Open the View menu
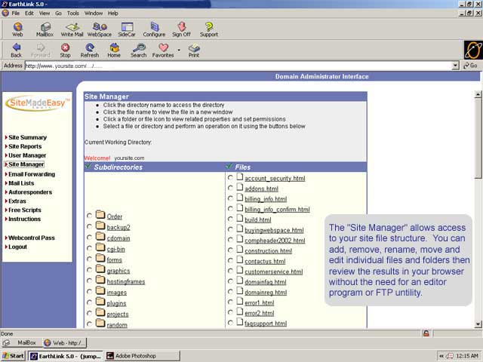This screenshot has height=362, width=483. [x=43, y=13]
